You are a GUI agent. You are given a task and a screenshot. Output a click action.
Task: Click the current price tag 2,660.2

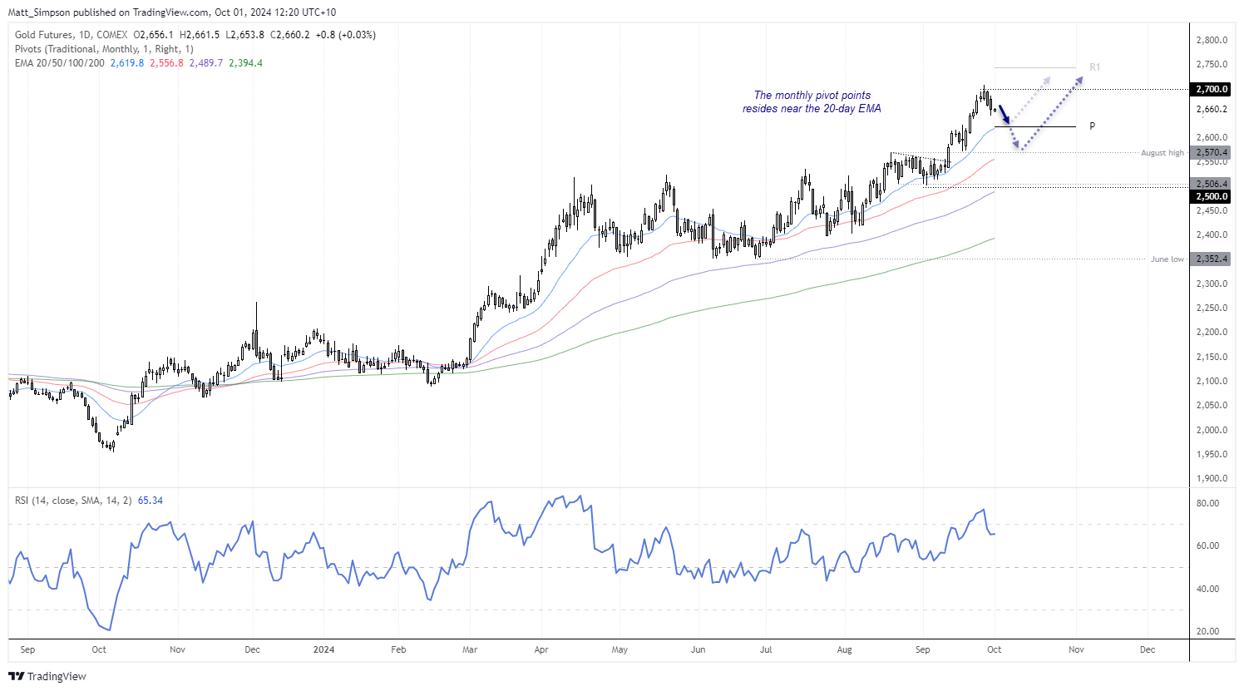[x=1212, y=109]
